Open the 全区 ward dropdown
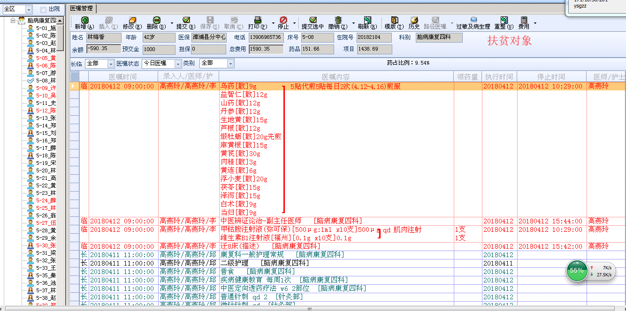Viewport: 626px width, 311px height. 28,9
